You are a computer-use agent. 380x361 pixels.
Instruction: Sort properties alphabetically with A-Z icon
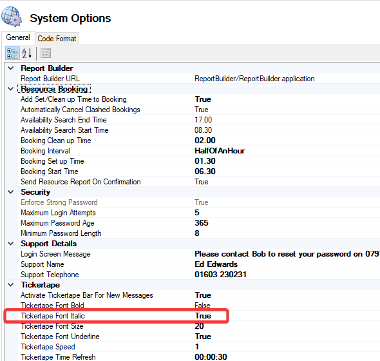click(x=27, y=54)
